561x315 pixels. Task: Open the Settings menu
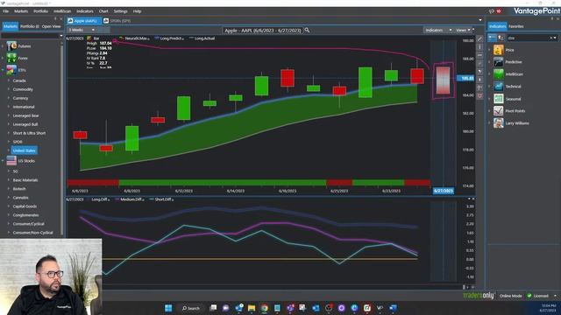pyautogui.click(x=121, y=11)
